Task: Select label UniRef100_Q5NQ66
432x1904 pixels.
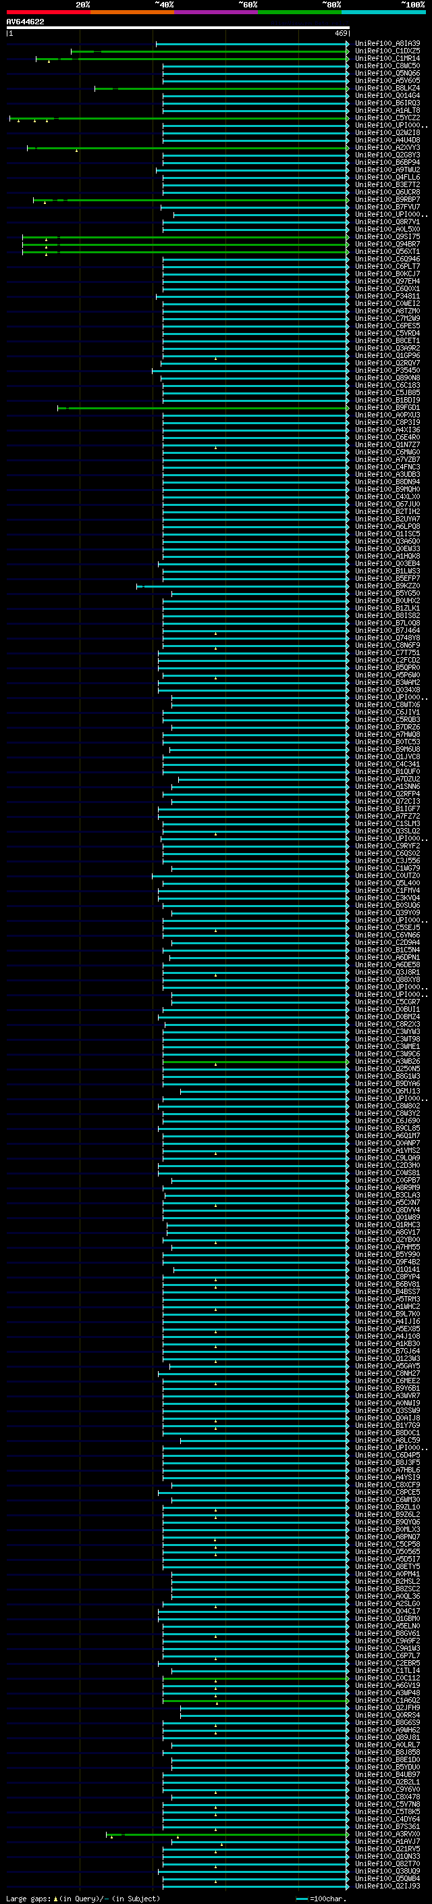Action: [387, 73]
